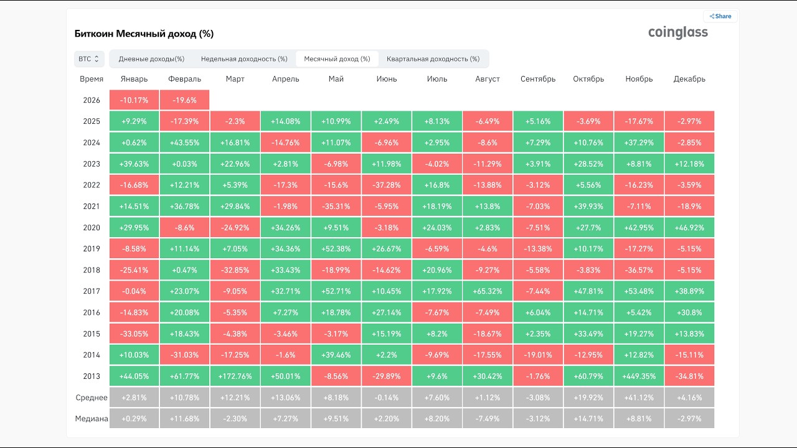Click the page title Биткоин Месячный доход (%)
Screen dimensions: 797x448
[144, 34]
